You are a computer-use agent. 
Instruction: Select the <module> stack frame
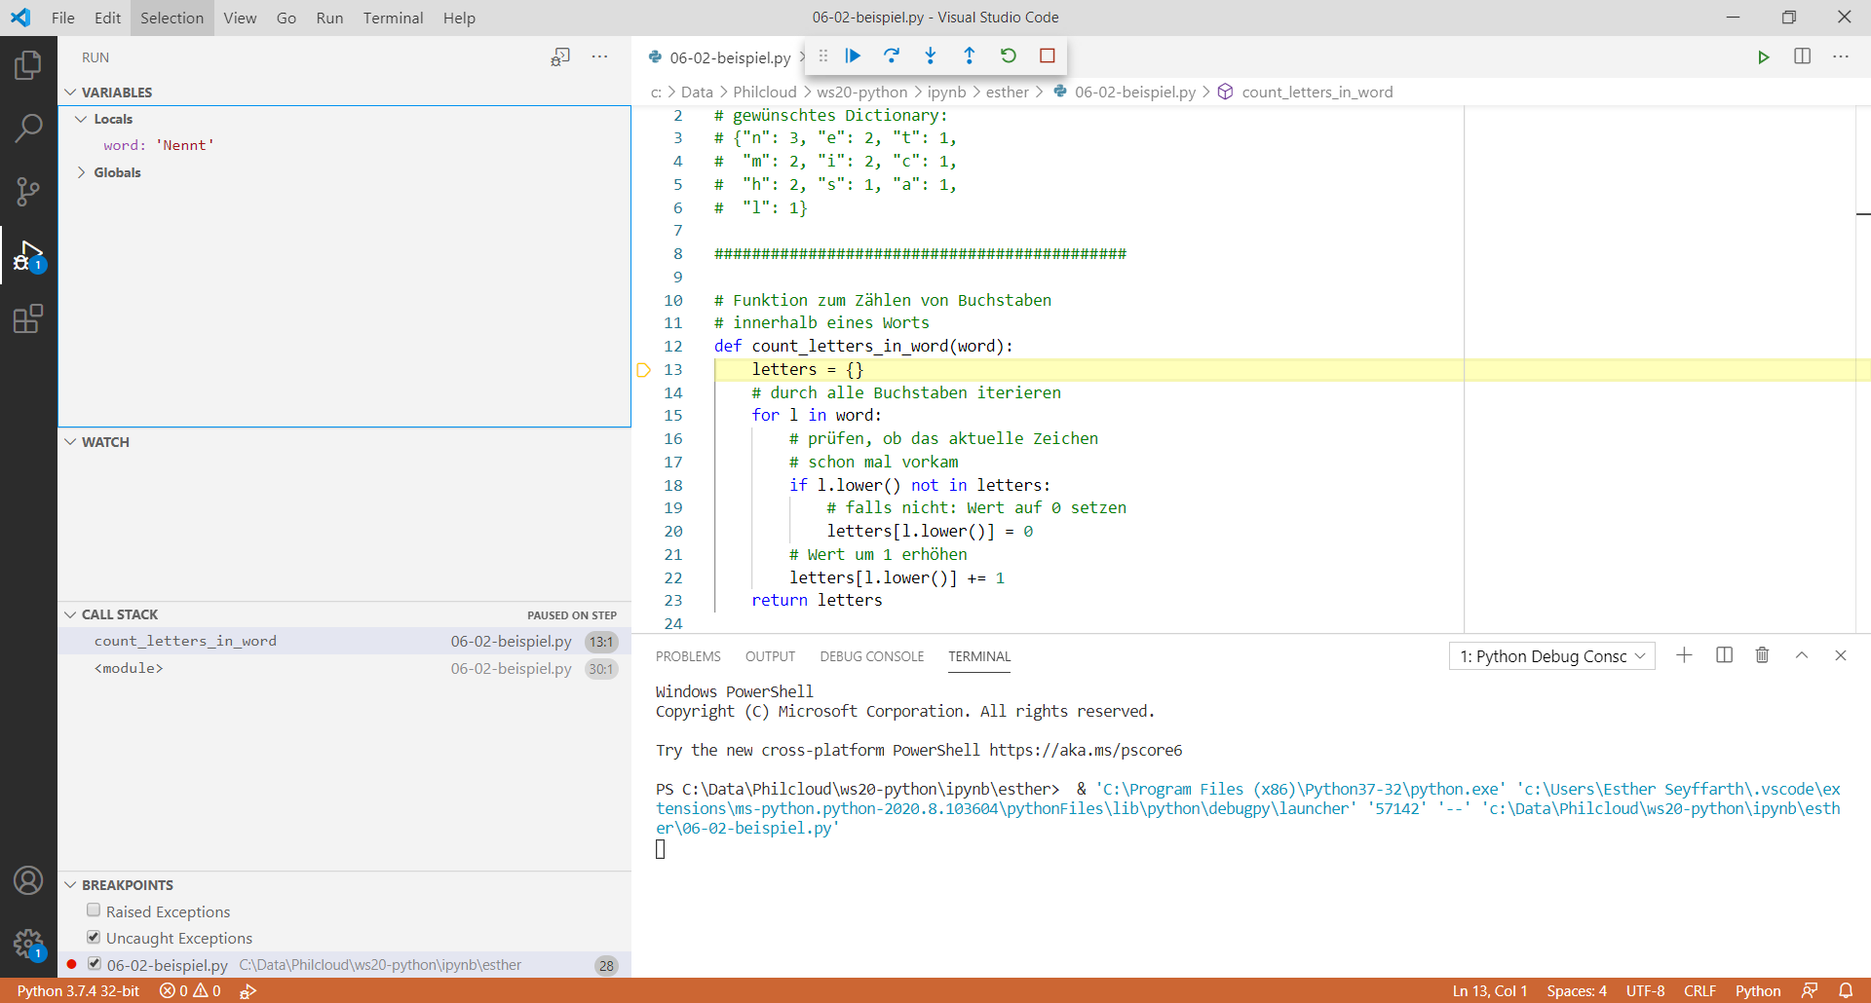tap(345, 668)
